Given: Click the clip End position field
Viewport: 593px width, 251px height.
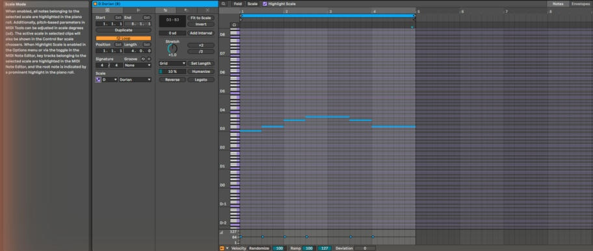Looking at the screenshot, I should pos(138,24).
